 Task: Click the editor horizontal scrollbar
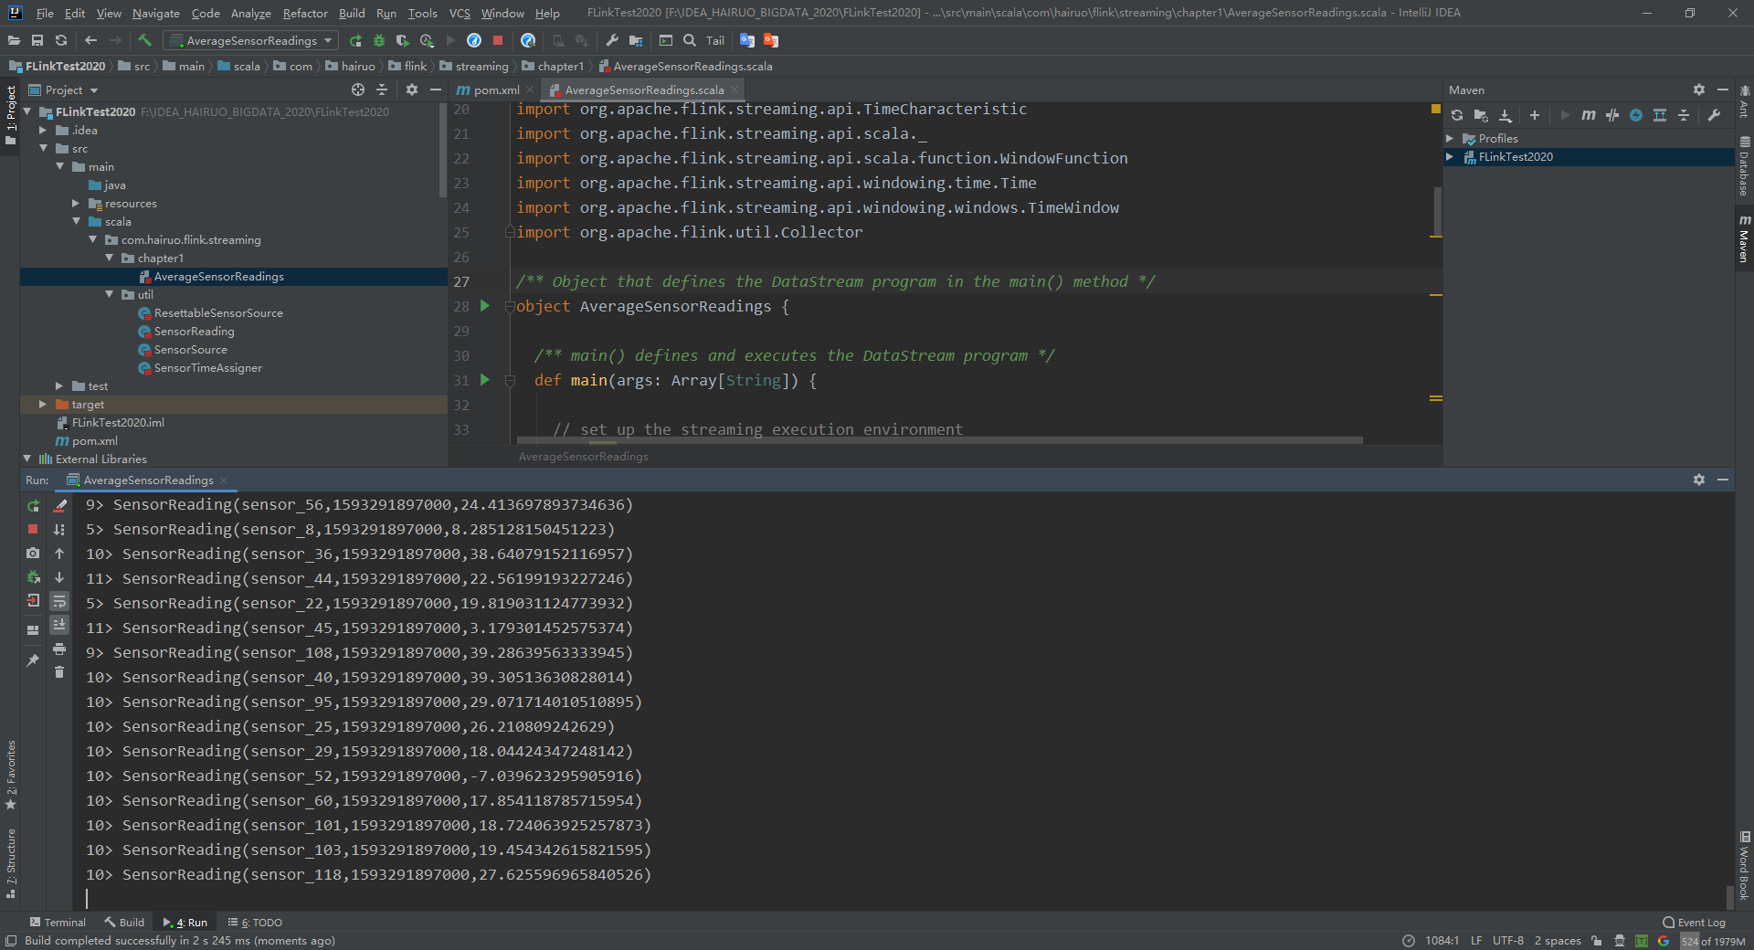click(941, 440)
